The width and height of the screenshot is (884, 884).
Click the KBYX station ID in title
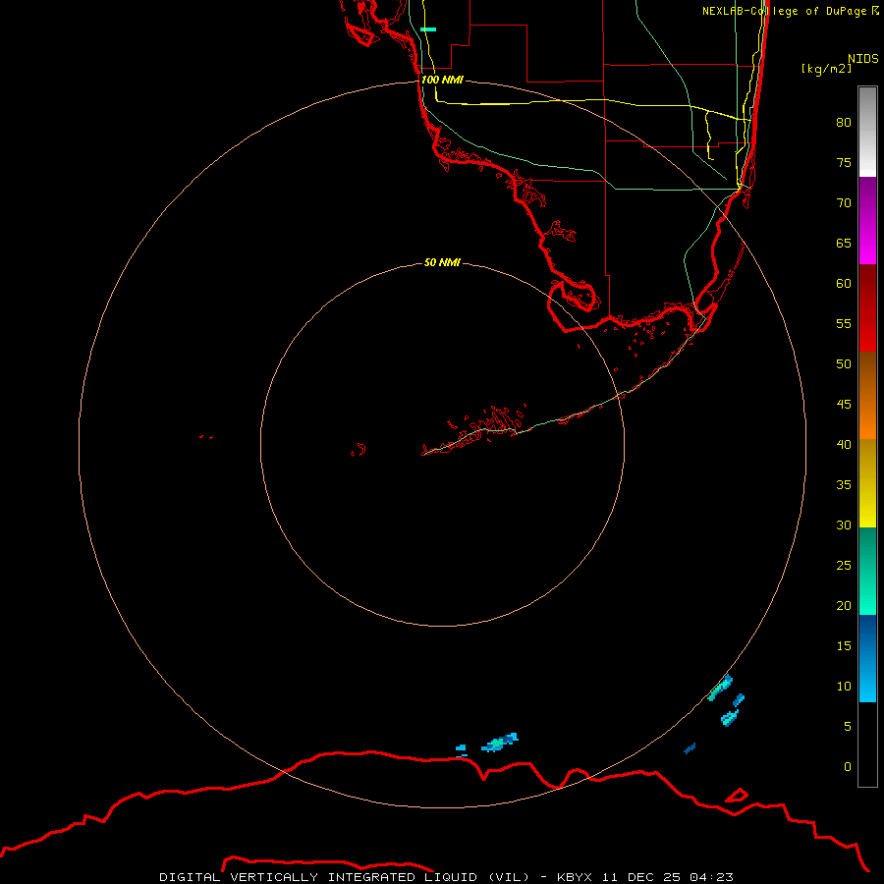pos(575,877)
